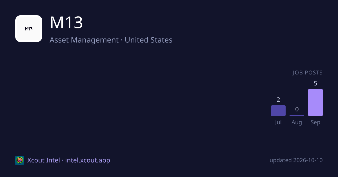Click the value 2 above July bar
338x177 pixels.
pyautogui.click(x=278, y=99)
